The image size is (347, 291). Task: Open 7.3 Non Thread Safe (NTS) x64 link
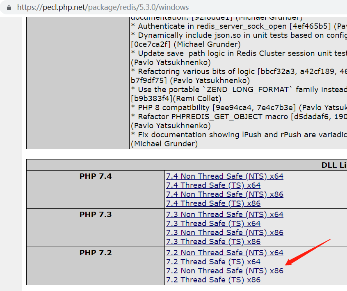point(225,215)
